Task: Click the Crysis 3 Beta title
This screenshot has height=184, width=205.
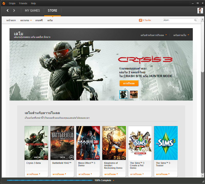Action: point(34,163)
